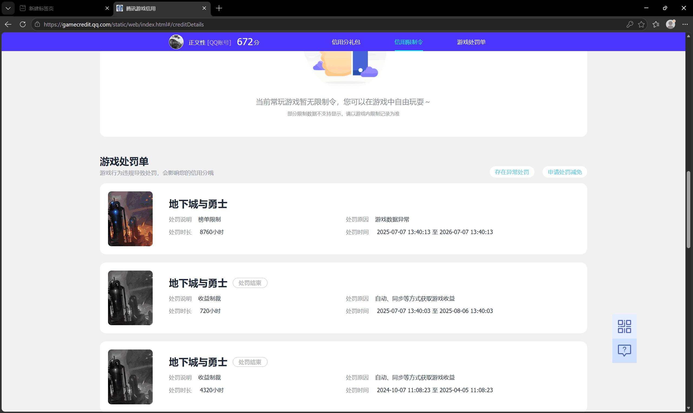Jump to the 游戏处罚单 navigation item
693x413 pixels.
[471, 42]
